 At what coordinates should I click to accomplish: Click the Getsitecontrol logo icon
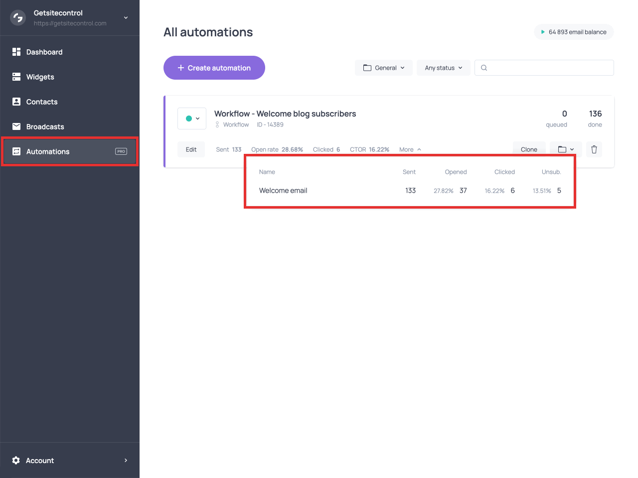[x=18, y=18]
